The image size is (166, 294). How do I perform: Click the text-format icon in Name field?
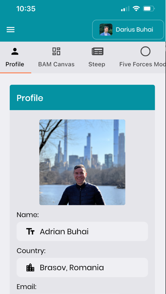click(x=30, y=231)
